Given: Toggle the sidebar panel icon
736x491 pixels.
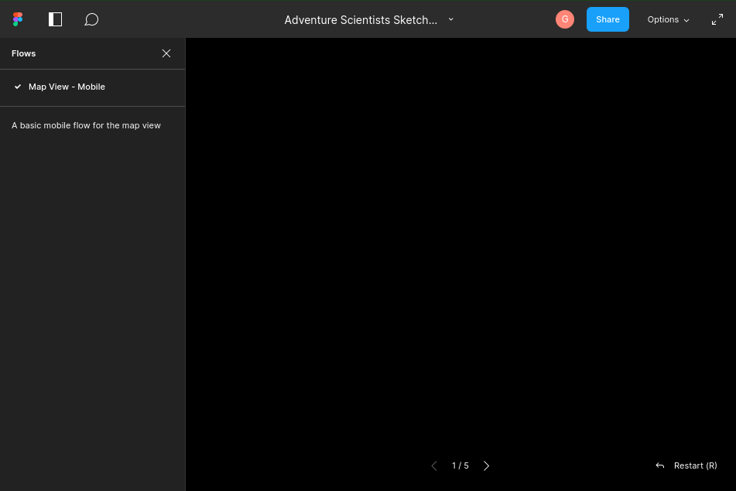Looking at the screenshot, I should coord(56,19).
